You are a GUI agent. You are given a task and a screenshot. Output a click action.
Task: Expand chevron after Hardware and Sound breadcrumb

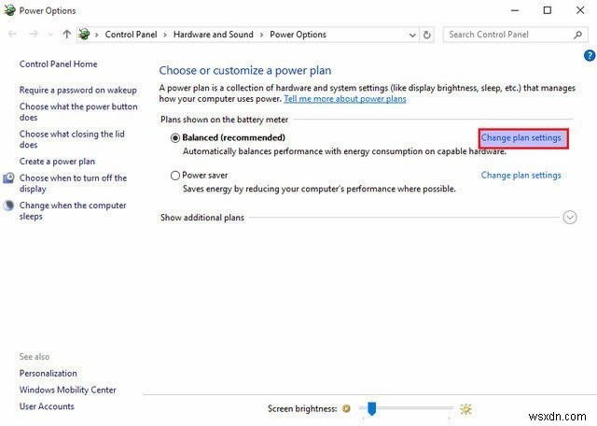261,35
